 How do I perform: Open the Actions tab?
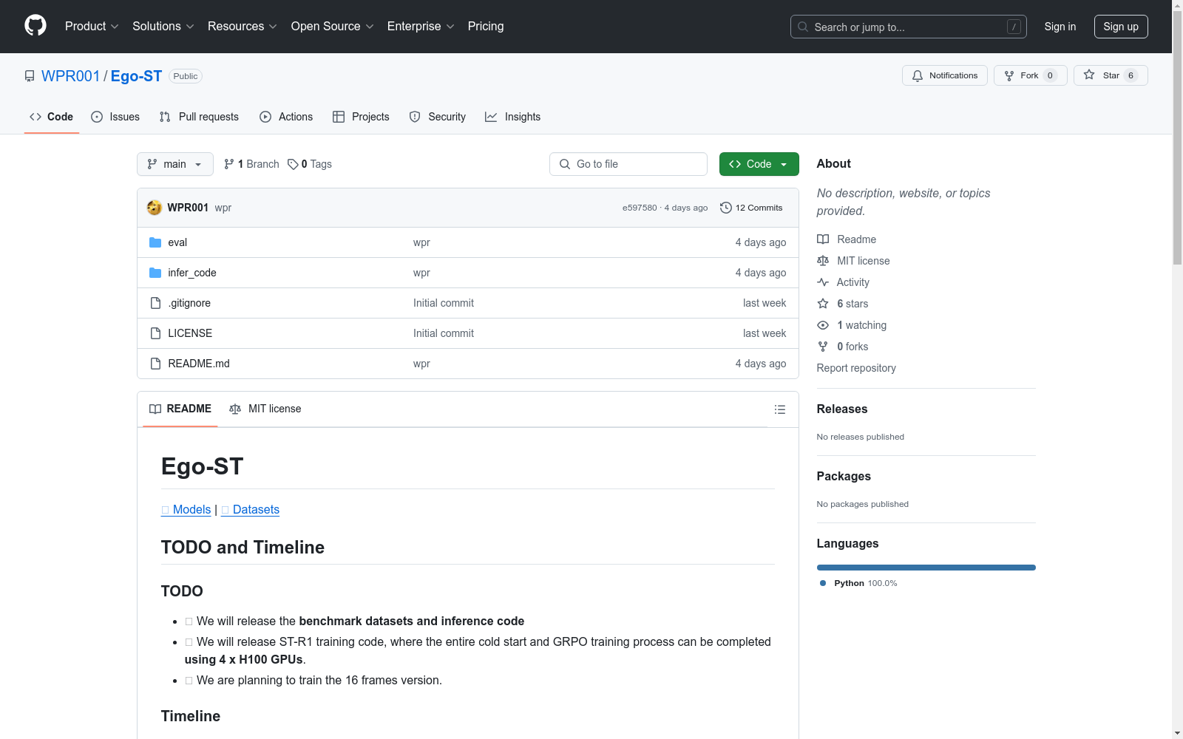(x=286, y=117)
